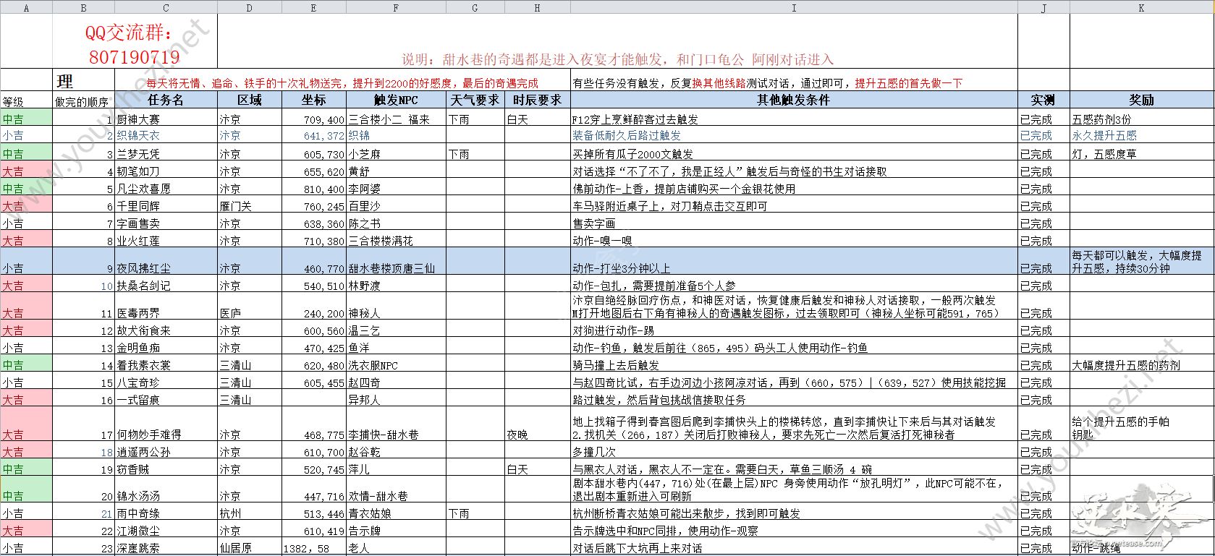Select column K header

(x=1141, y=7)
